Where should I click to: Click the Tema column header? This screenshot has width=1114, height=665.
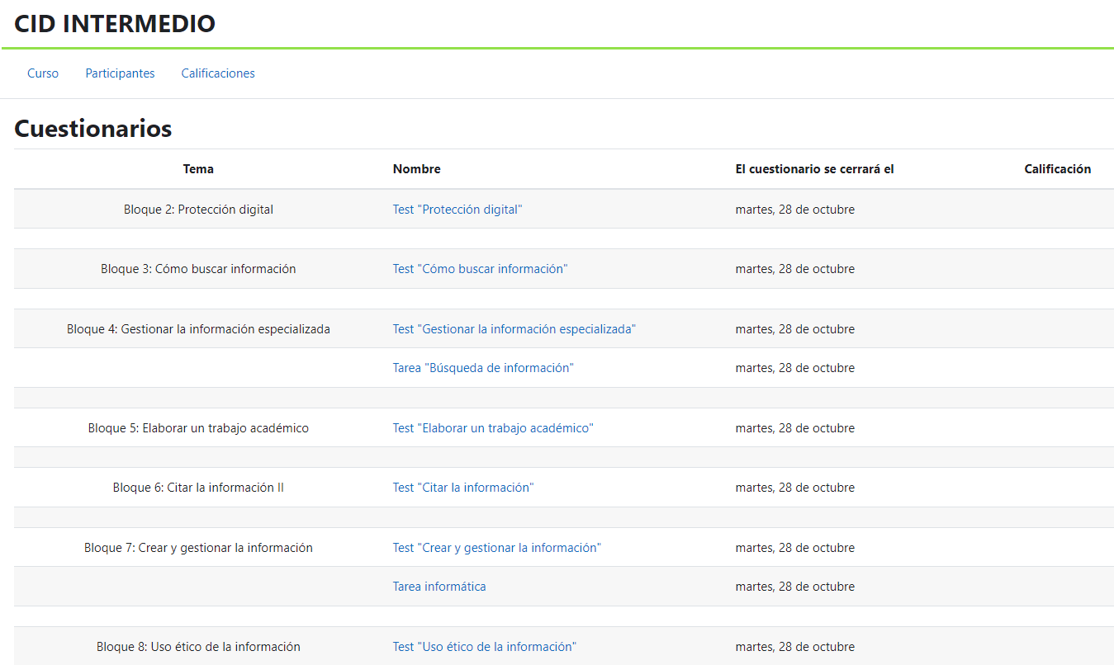[198, 169]
